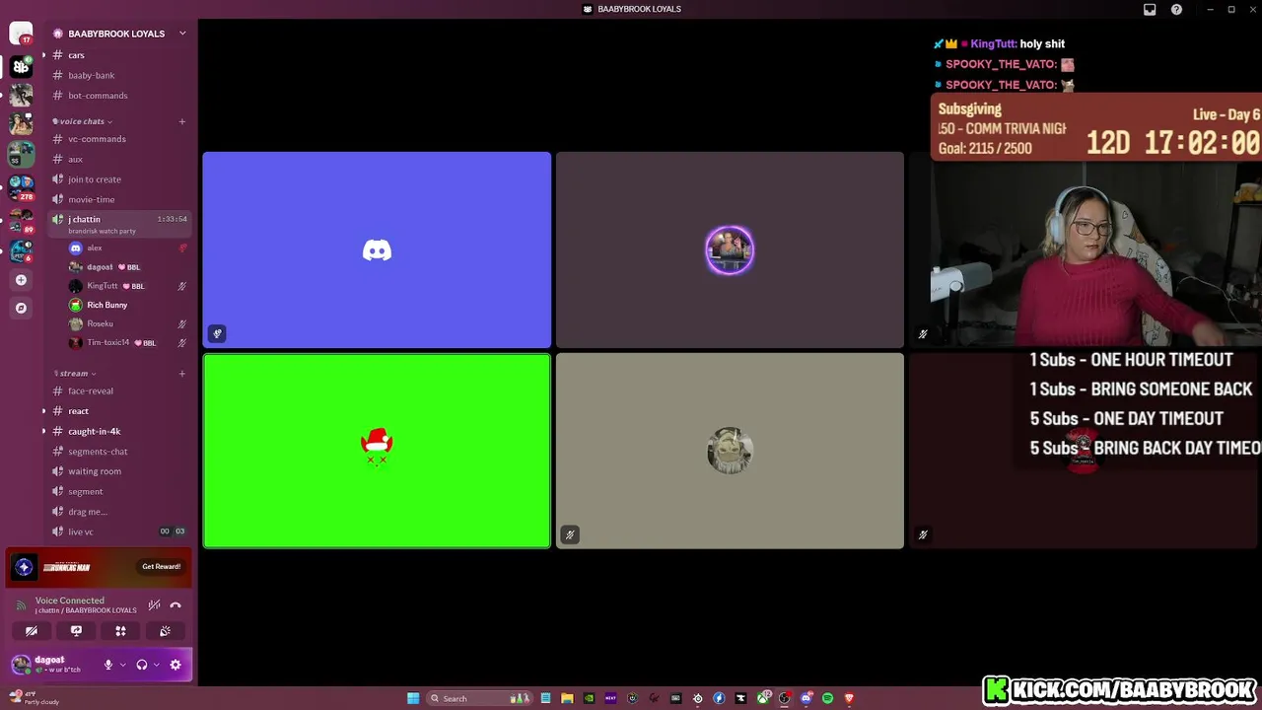Open Brave browser from taskbar
This screenshot has width=1262, height=710.
pos(849,698)
